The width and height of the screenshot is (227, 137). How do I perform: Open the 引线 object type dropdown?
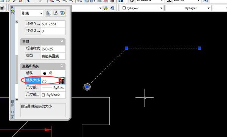32,13
